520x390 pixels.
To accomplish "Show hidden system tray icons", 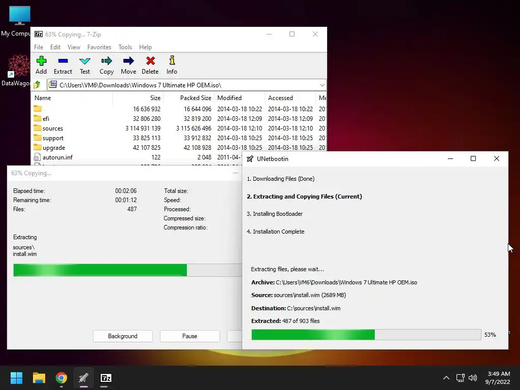I will click(446, 378).
